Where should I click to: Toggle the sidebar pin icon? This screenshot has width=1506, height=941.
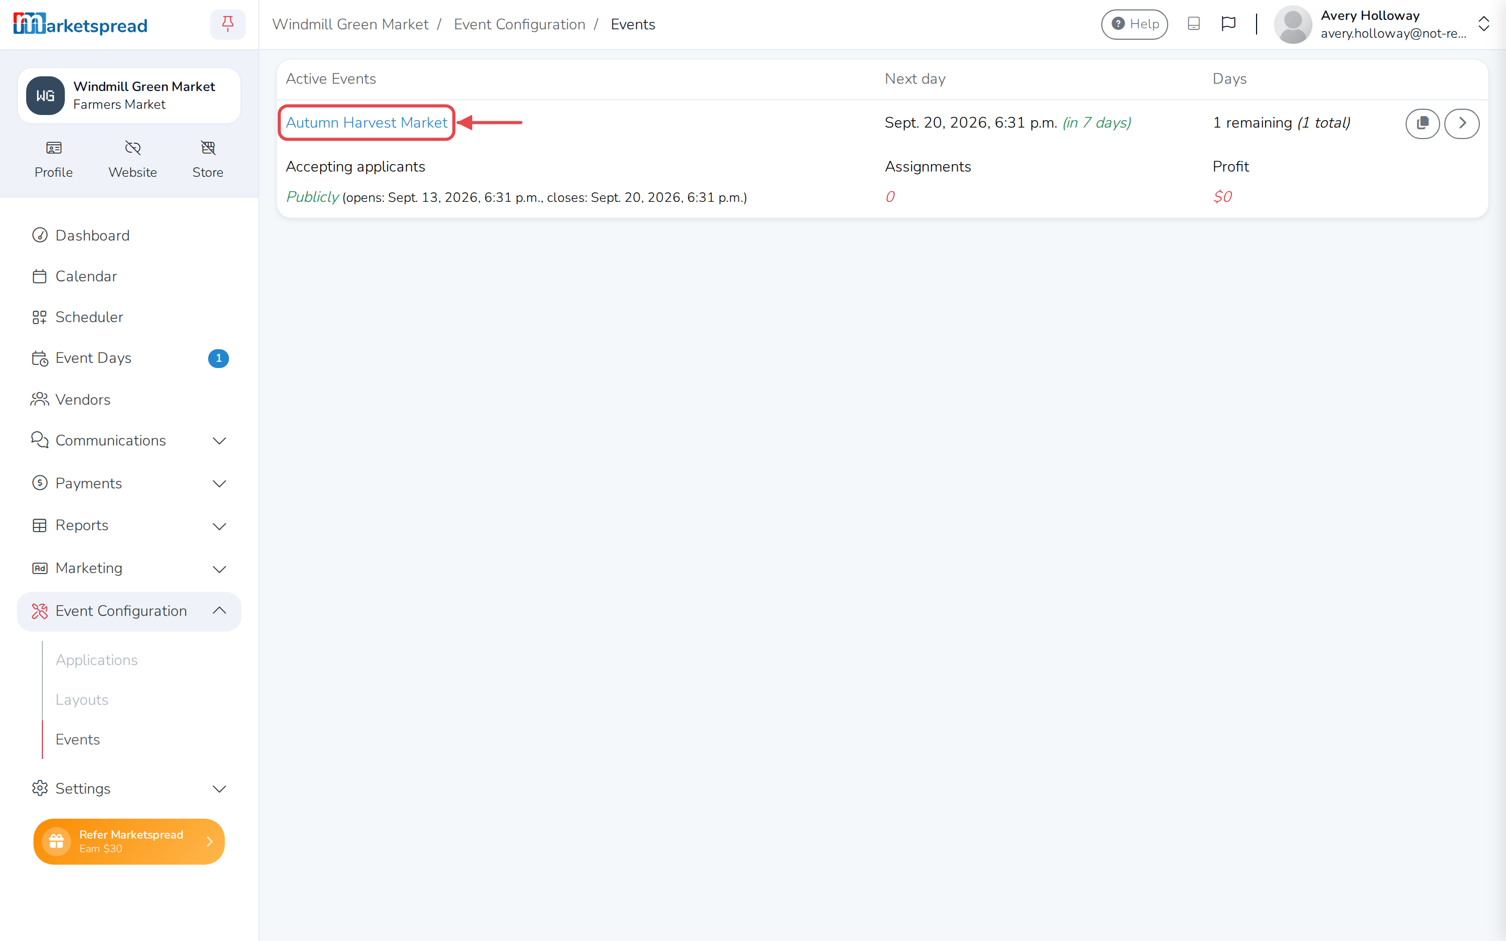tap(228, 24)
